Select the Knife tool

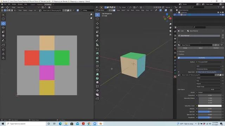coord(97,70)
